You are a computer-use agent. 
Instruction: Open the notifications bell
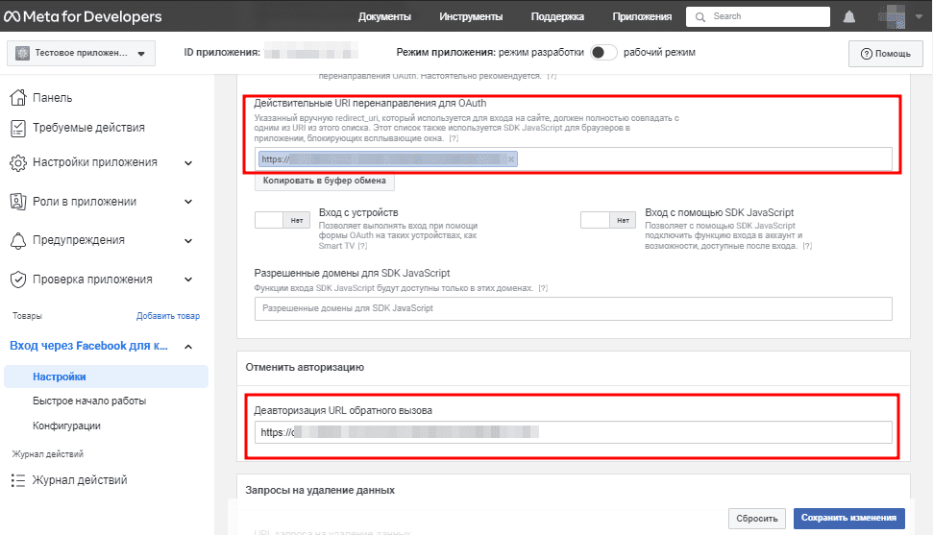coord(849,16)
